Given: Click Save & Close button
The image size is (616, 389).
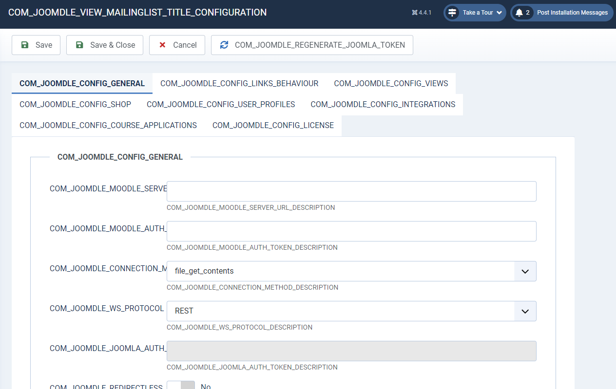Looking at the screenshot, I should pos(105,45).
